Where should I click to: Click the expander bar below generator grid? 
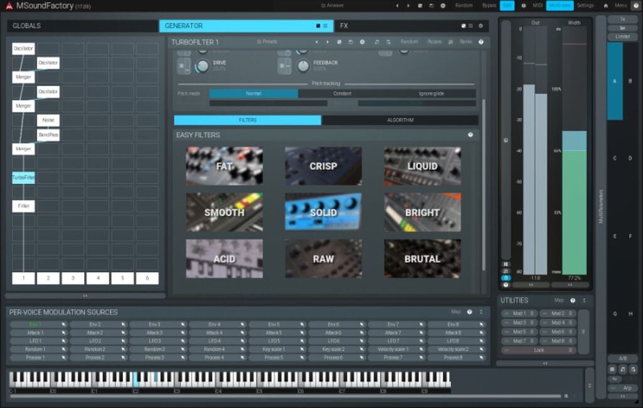point(85,296)
